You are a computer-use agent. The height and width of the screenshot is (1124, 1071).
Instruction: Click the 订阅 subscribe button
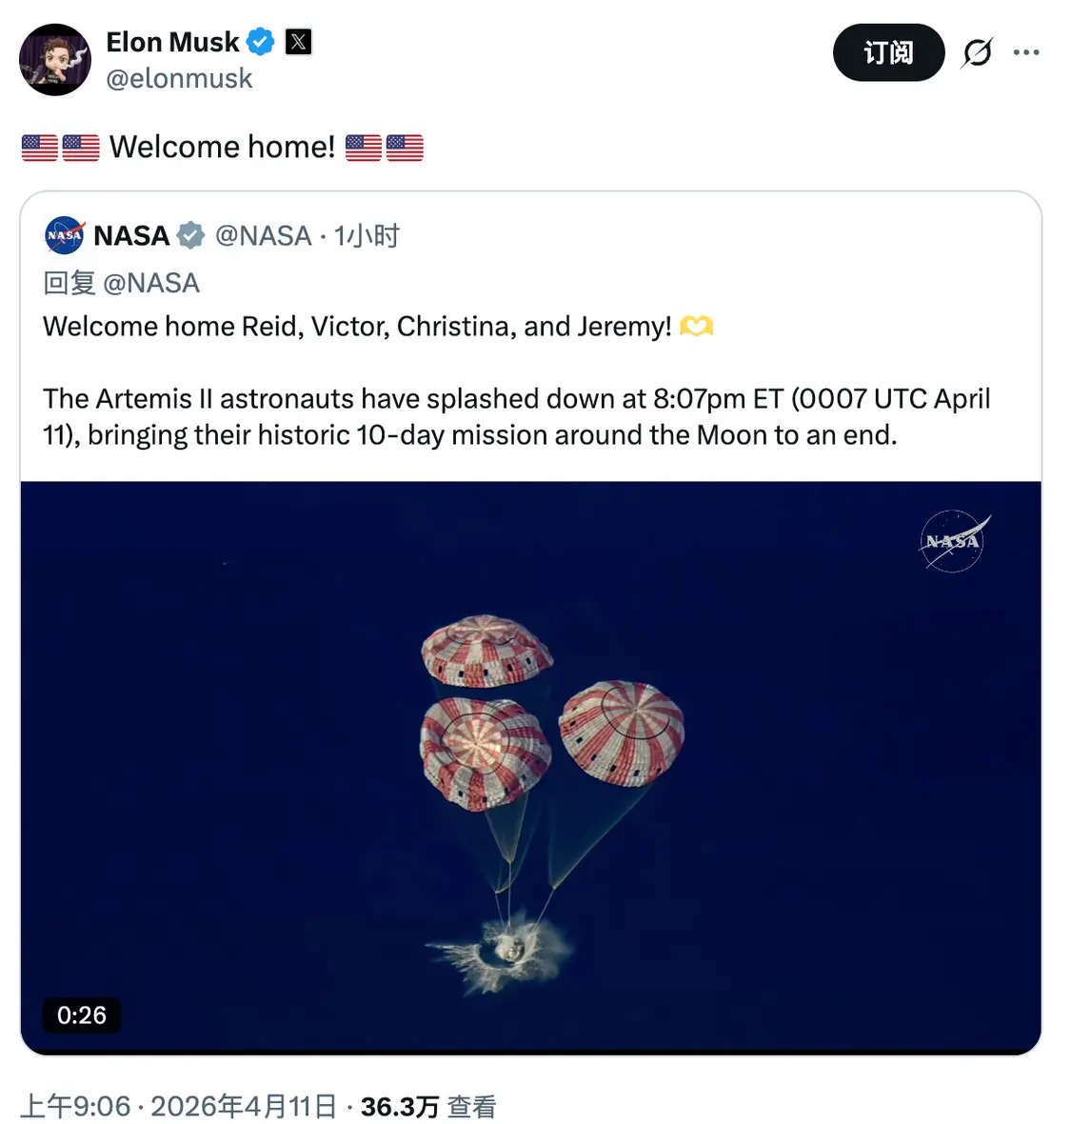click(888, 52)
